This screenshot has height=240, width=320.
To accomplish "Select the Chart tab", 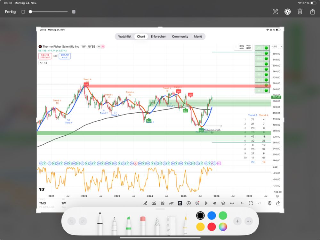I will coord(141,36).
